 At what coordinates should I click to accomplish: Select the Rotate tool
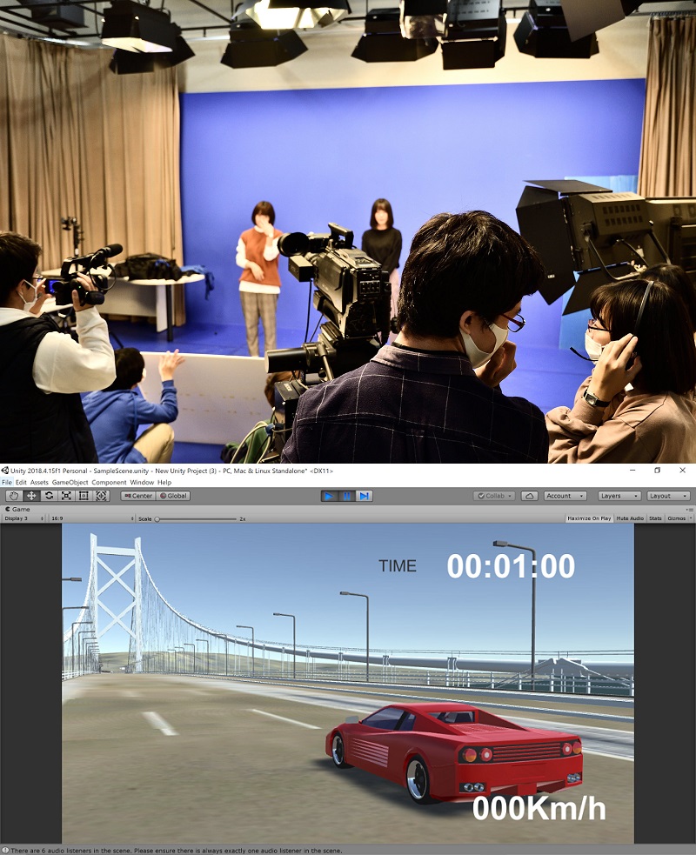(x=49, y=496)
